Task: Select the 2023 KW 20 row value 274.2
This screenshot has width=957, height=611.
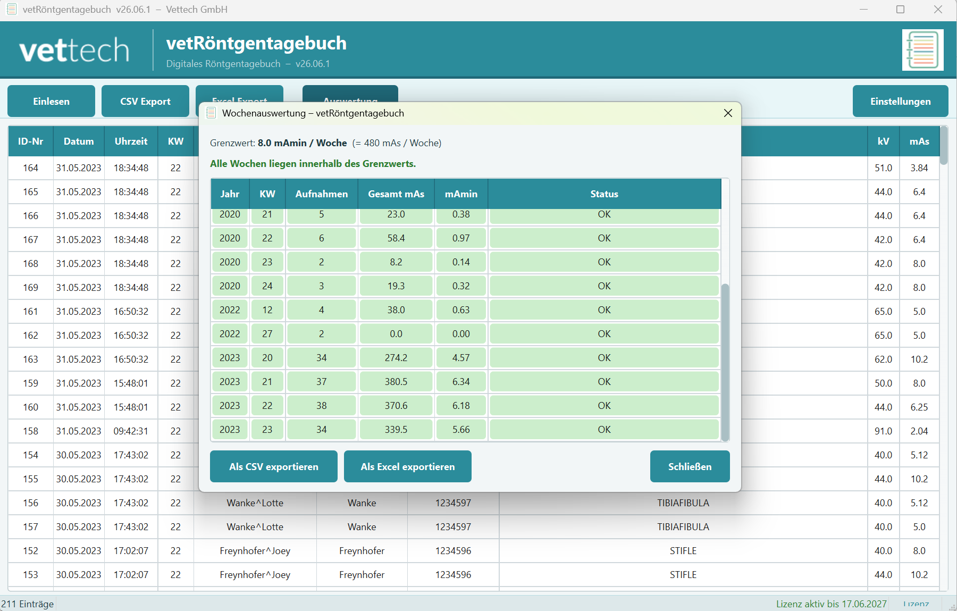Action: point(396,358)
